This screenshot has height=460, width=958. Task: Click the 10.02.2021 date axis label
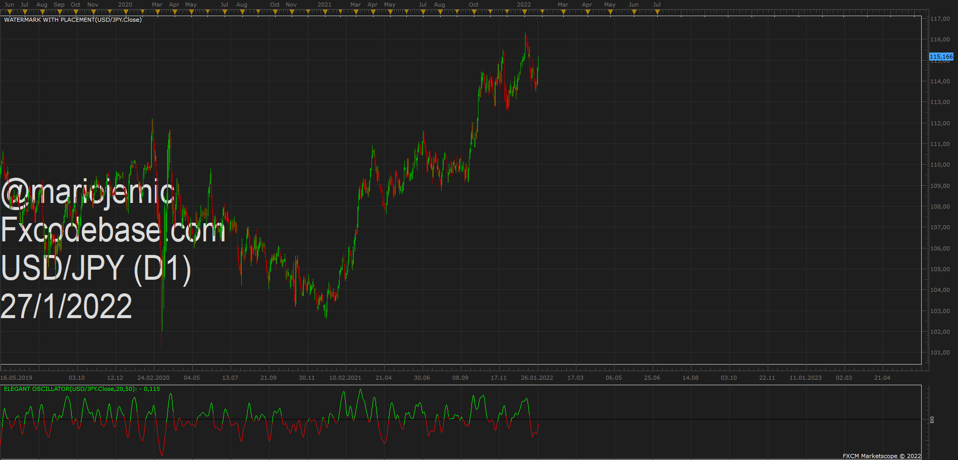pos(345,378)
